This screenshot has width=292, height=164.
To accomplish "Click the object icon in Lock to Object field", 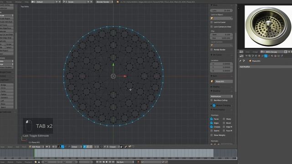I will coord(212,18).
